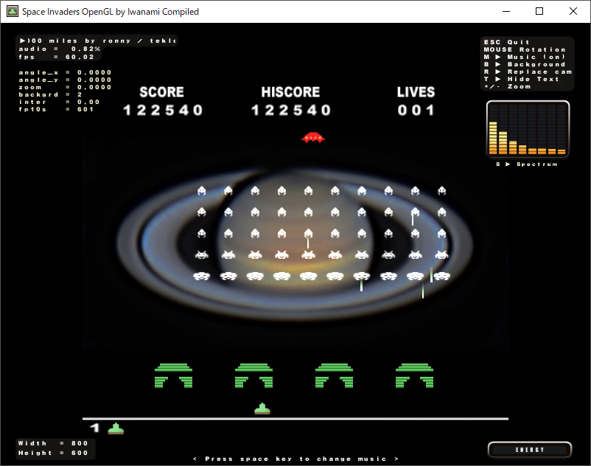The height and width of the screenshot is (466, 591).
Task: Click the 'ESC Quit' help line
Action: [x=506, y=42]
